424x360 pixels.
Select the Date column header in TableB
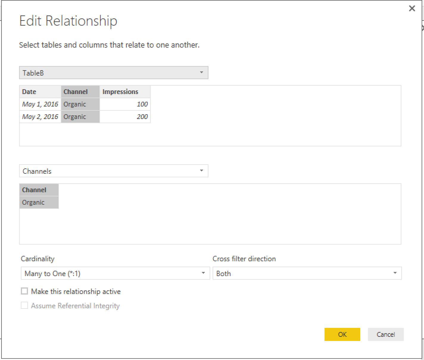[x=40, y=92]
